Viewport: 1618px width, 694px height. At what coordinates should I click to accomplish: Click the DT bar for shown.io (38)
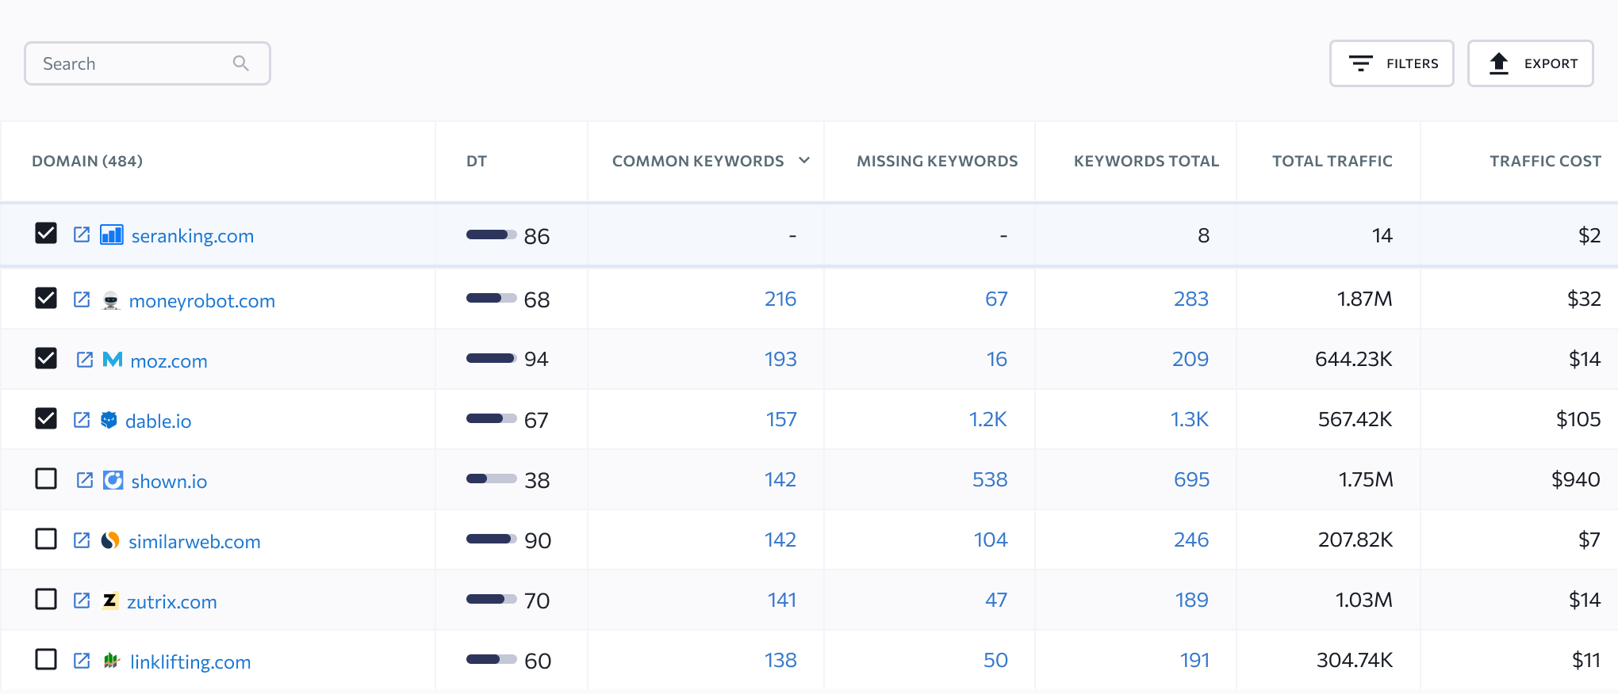(492, 479)
